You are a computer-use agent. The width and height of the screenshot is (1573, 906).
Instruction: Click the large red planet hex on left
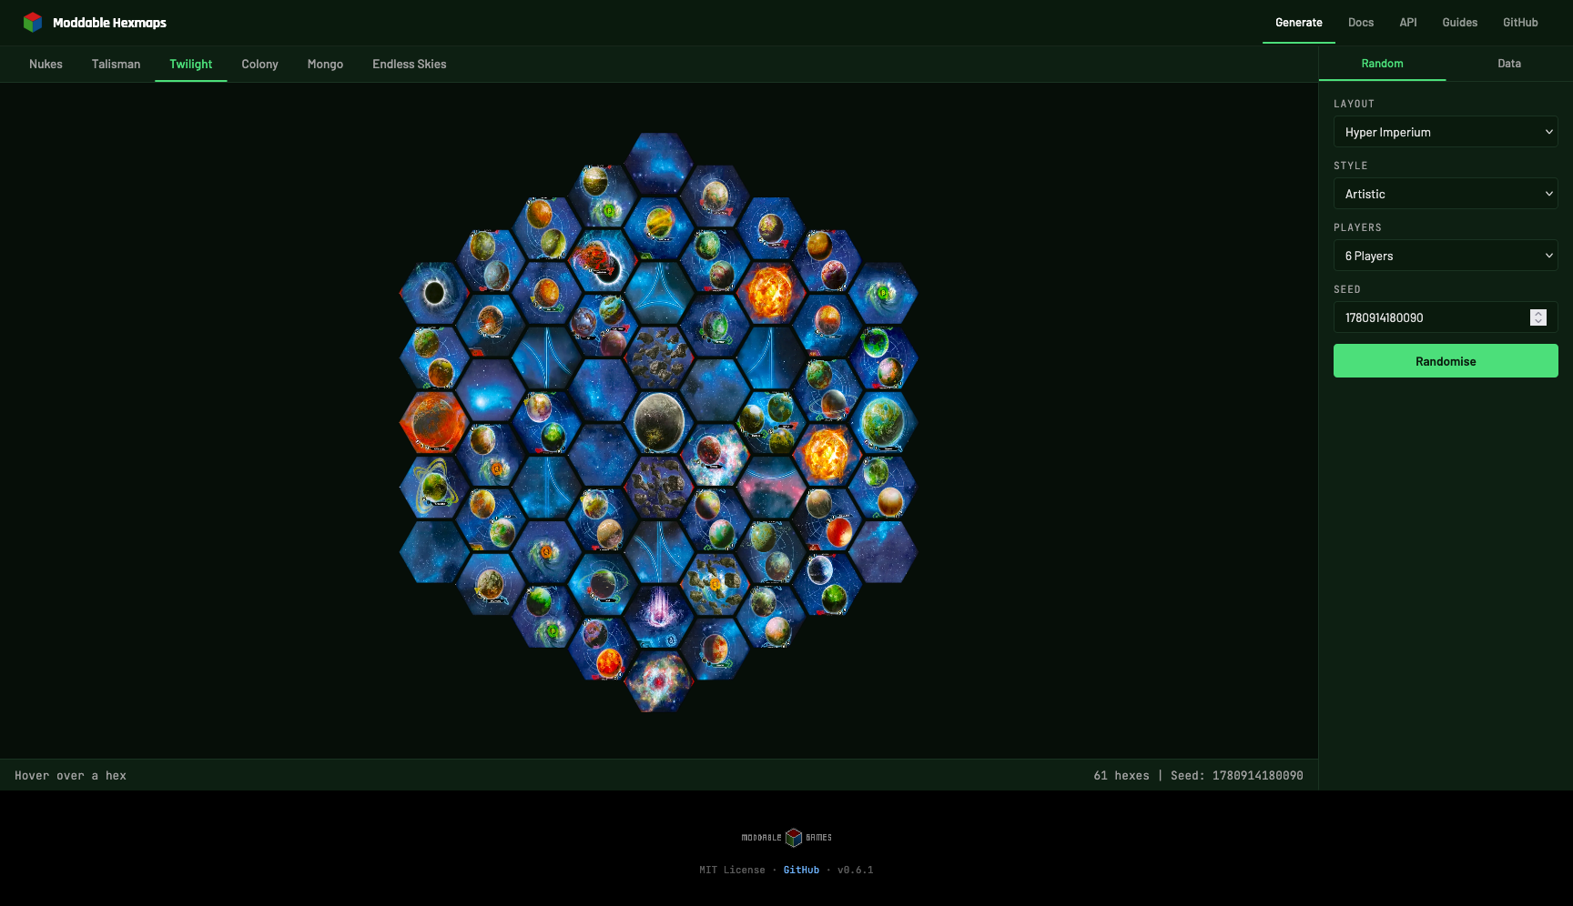click(x=434, y=422)
